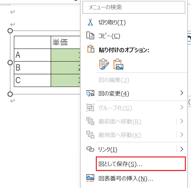Click the green cell beside row B
Viewport: 191px width, 188px height.
click(65, 68)
